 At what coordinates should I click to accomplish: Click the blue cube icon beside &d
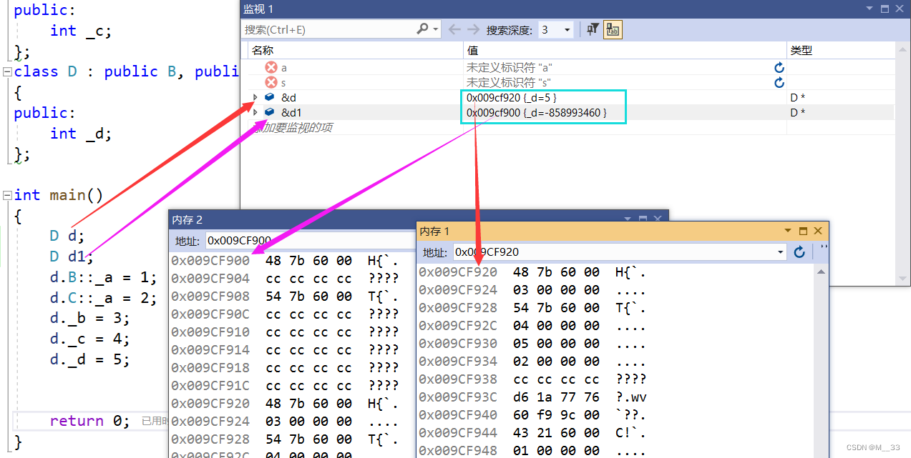click(270, 97)
